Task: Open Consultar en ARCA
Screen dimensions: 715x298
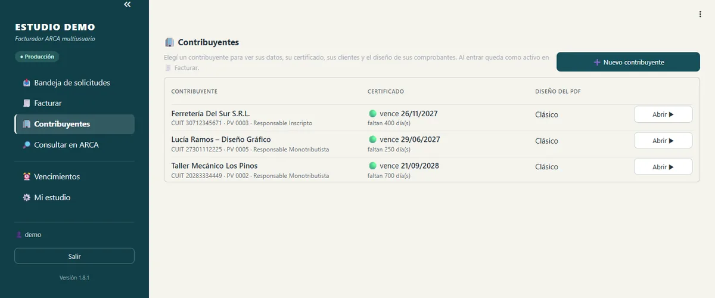Action: tap(74, 145)
